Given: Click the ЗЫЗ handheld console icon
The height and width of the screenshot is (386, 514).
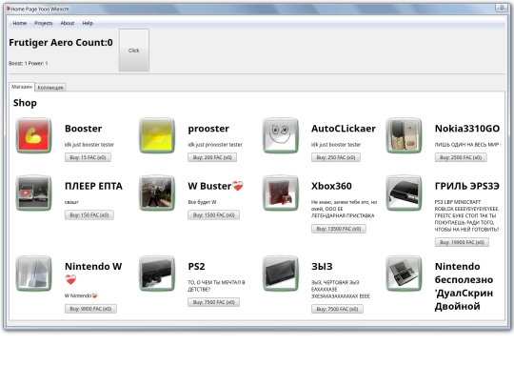Looking at the screenshot, I should tap(280, 274).
